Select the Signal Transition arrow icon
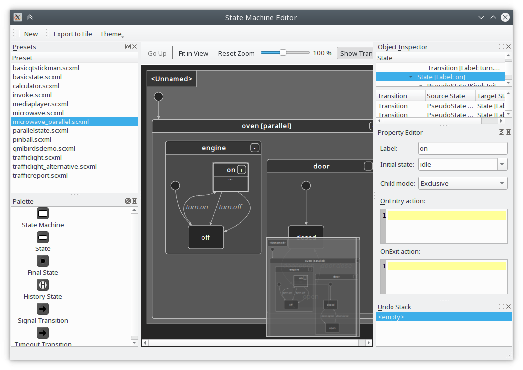 43,309
